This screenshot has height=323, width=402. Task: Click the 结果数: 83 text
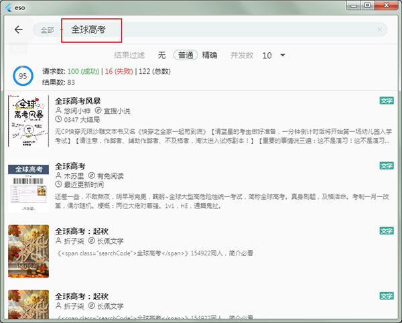(58, 82)
